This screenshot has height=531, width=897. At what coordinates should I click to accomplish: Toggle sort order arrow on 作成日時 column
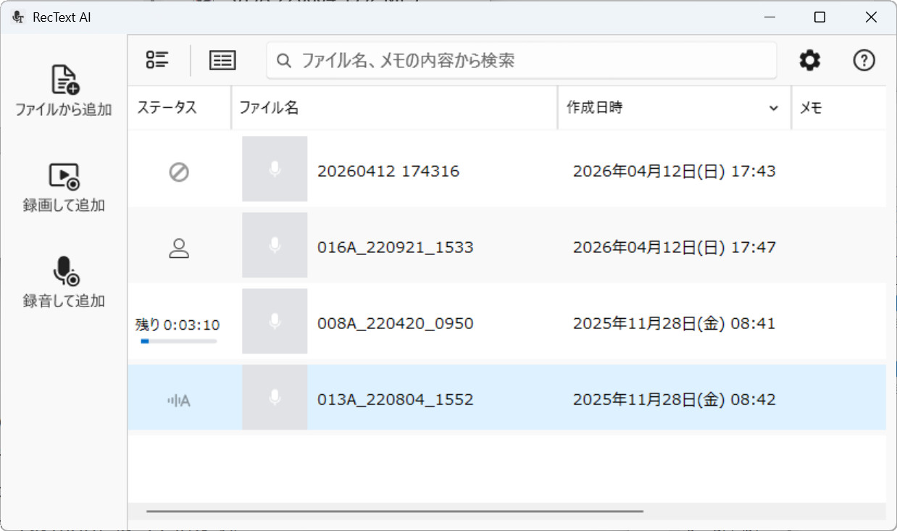pyautogui.click(x=774, y=109)
